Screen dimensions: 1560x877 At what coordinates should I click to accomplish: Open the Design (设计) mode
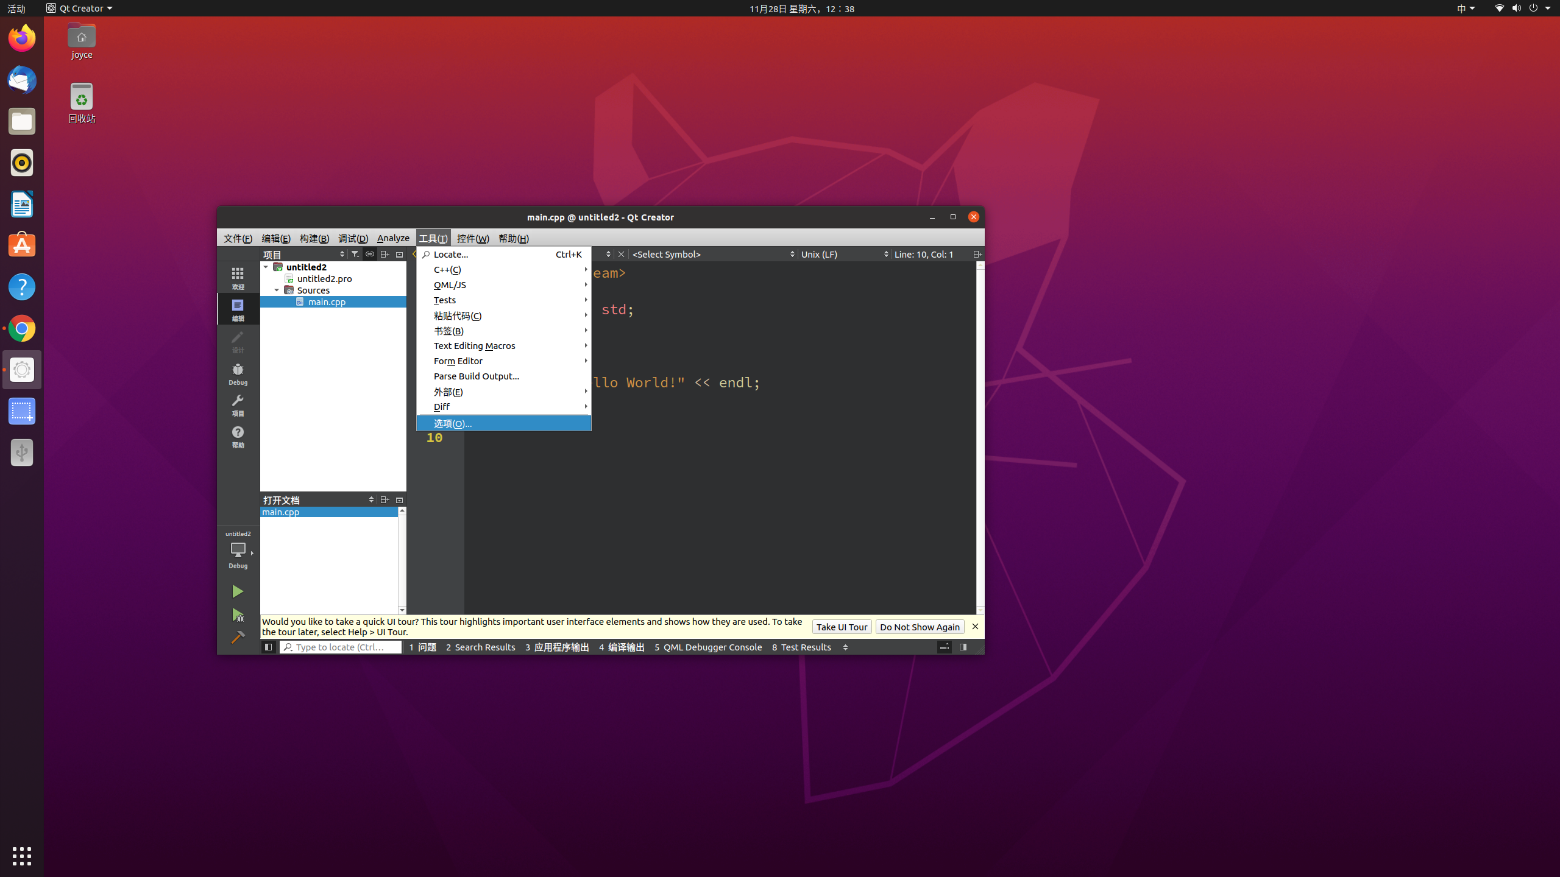tap(238, 341)
